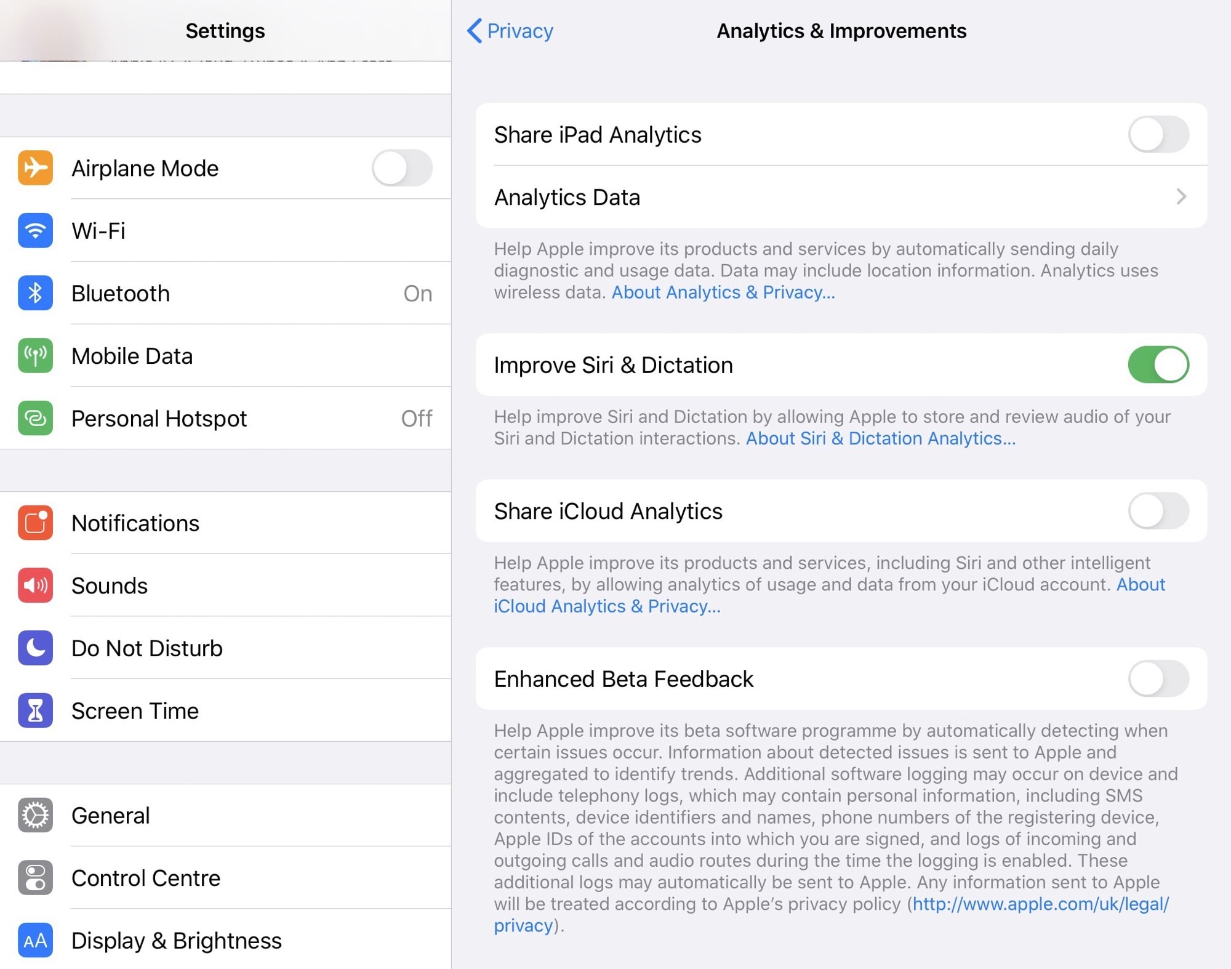Open Notifications using its red icon
This screenshot has width=1231, height=969.
click(35, 523)
